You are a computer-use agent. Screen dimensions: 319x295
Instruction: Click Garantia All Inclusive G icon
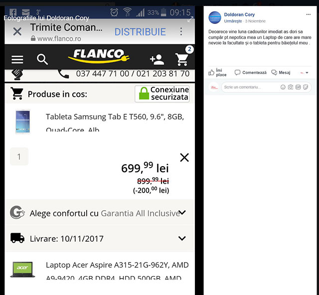point(17,212)
